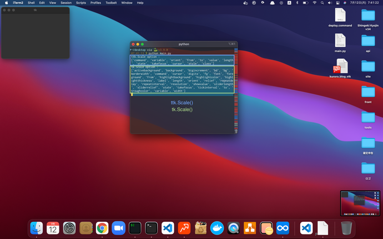Click the 'ttk.Scale option :' output line
Viewport: 383px width, 239px height.
(x=145, y=57)
